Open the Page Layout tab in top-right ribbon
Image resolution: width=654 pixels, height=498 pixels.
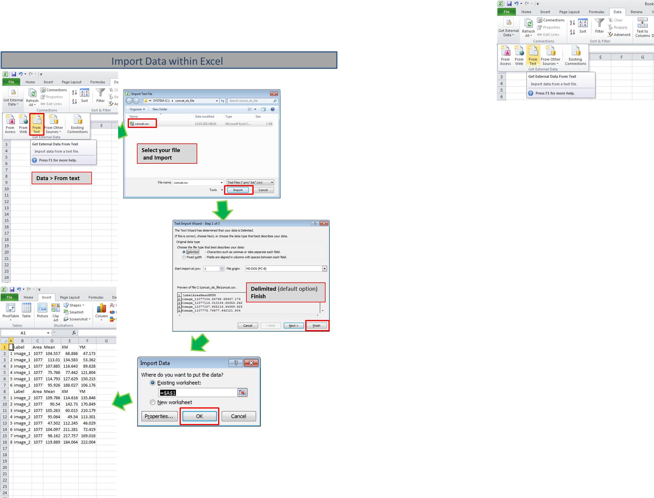tap(569, 12)
